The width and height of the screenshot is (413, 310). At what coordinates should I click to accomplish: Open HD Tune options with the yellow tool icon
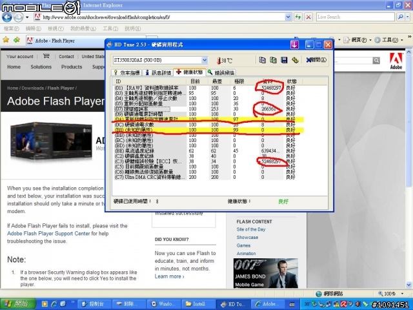[295, 60]
